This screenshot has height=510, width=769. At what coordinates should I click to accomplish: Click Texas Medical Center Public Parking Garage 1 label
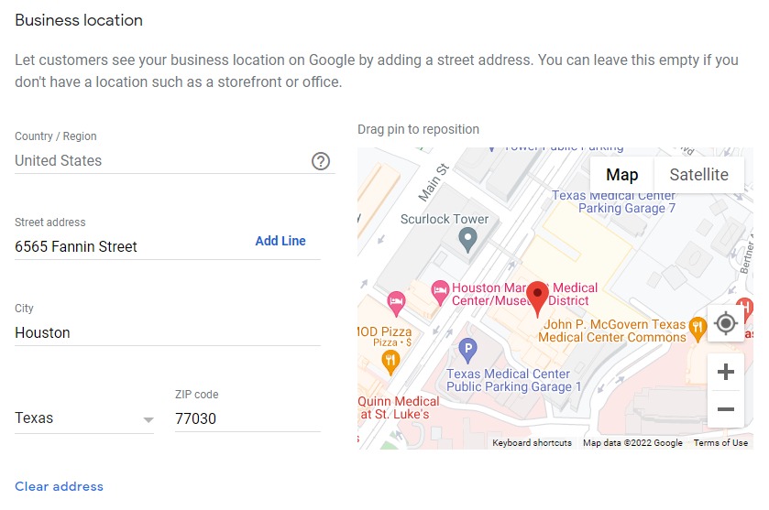(x=513, y=380)
